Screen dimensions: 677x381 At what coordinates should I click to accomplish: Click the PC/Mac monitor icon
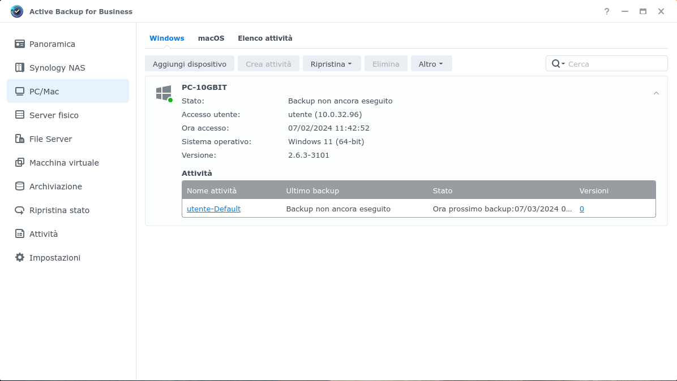tap(20, 92)
